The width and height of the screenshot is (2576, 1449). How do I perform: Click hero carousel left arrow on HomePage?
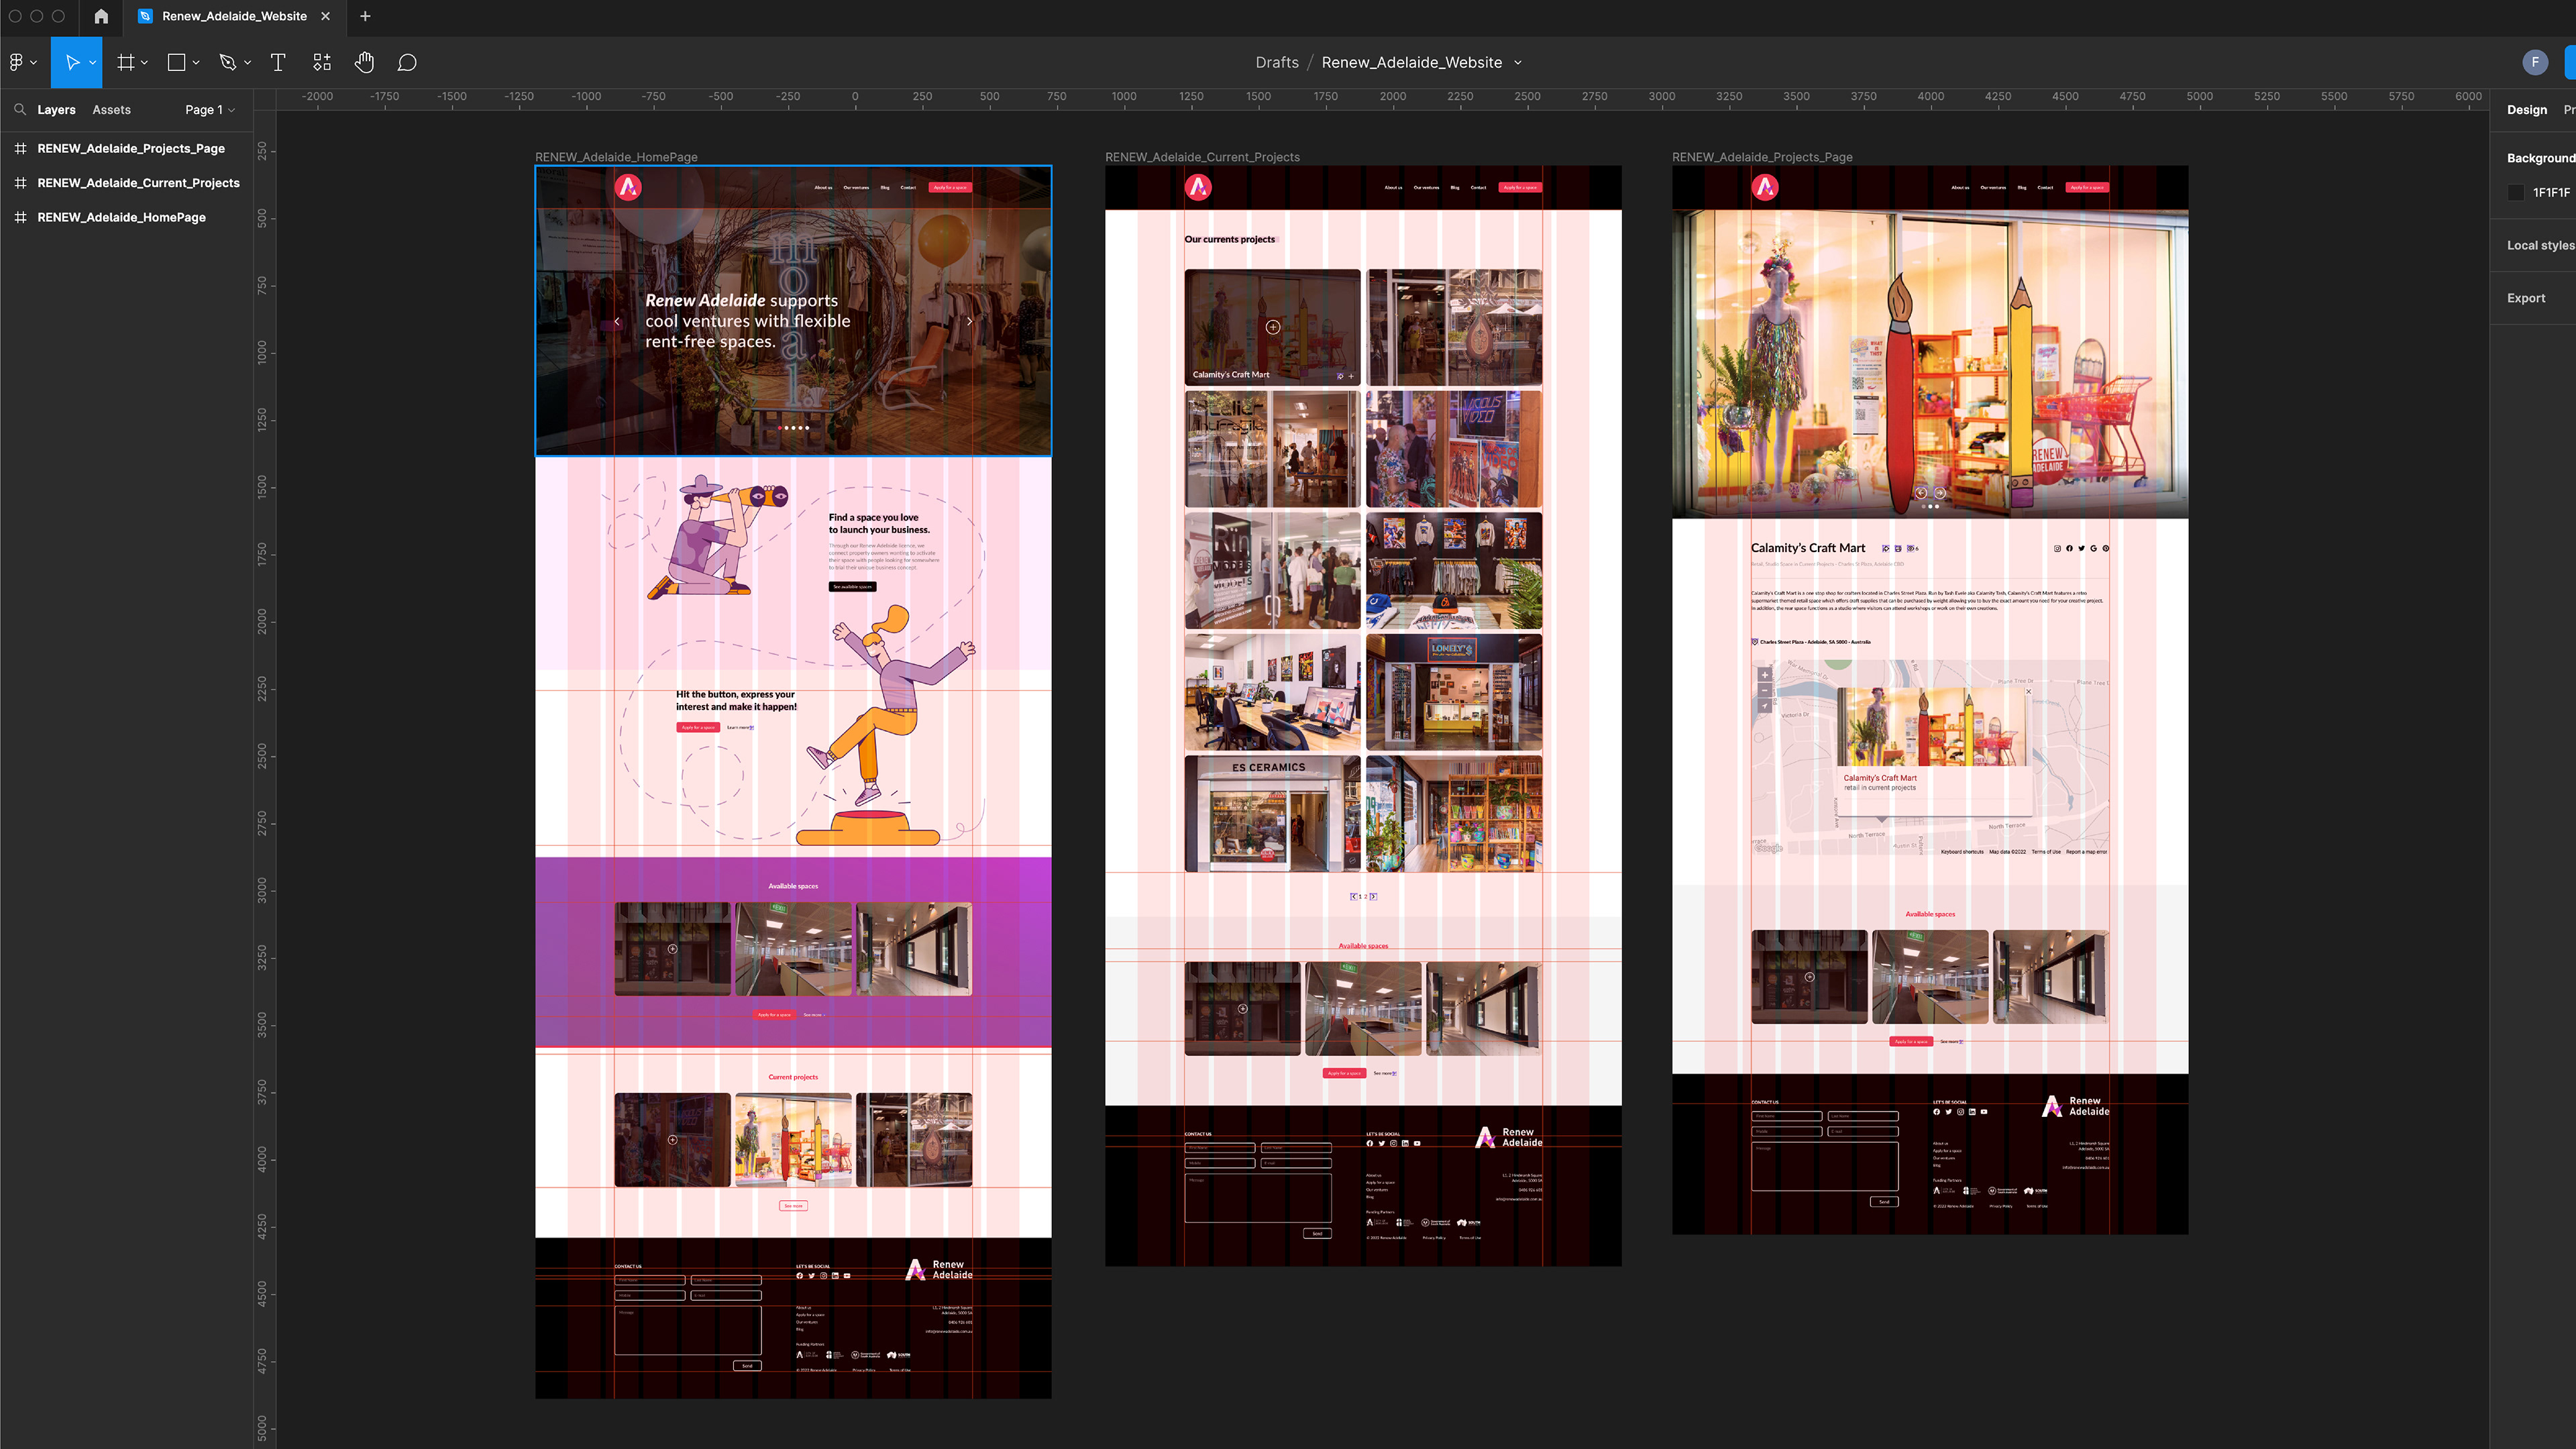click(x=617, y=321)
